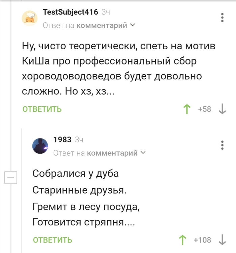The image size is (236, 253).
Task: Open three-dot menu on TestSubject416's comment
Action: pyautogui.click(x=222, y=18)
